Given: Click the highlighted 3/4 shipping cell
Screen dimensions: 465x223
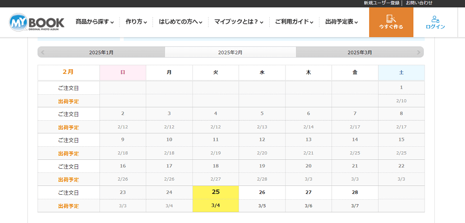Looking at the screenshot, I should tap(216, 205).
